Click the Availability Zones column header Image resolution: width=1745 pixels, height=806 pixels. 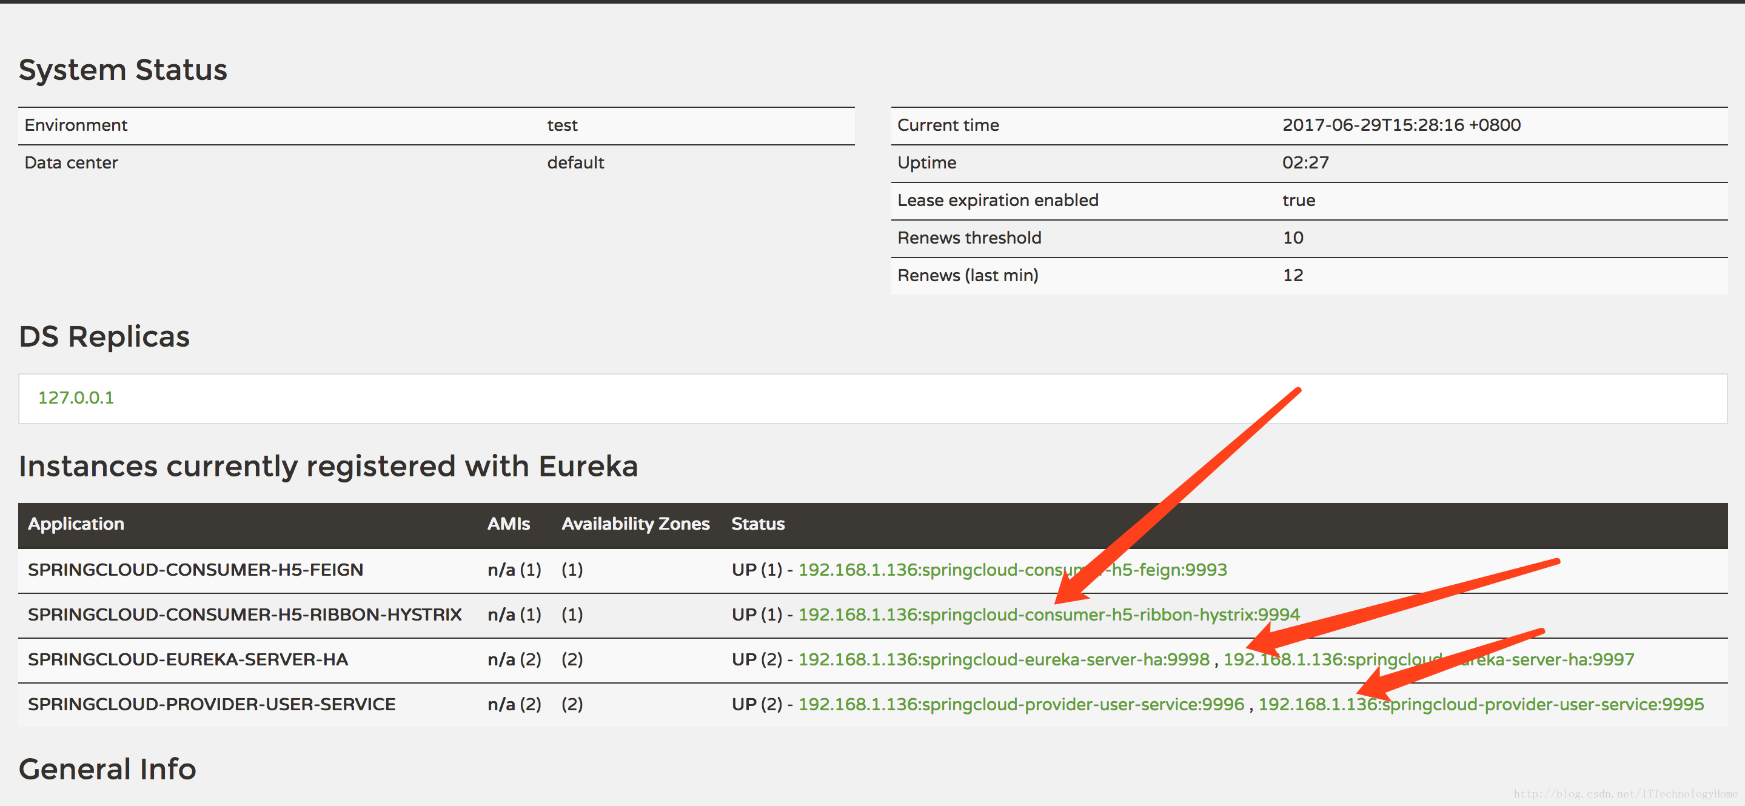635,524
